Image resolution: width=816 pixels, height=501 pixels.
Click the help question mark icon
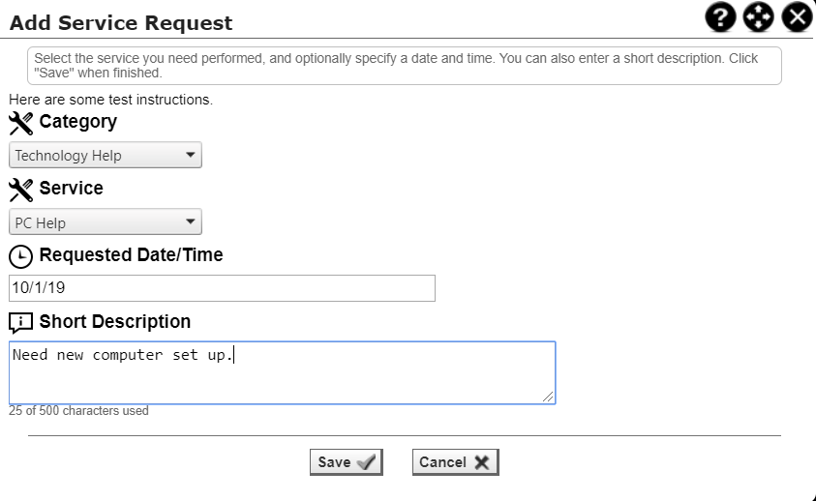[x=722, y=16]
